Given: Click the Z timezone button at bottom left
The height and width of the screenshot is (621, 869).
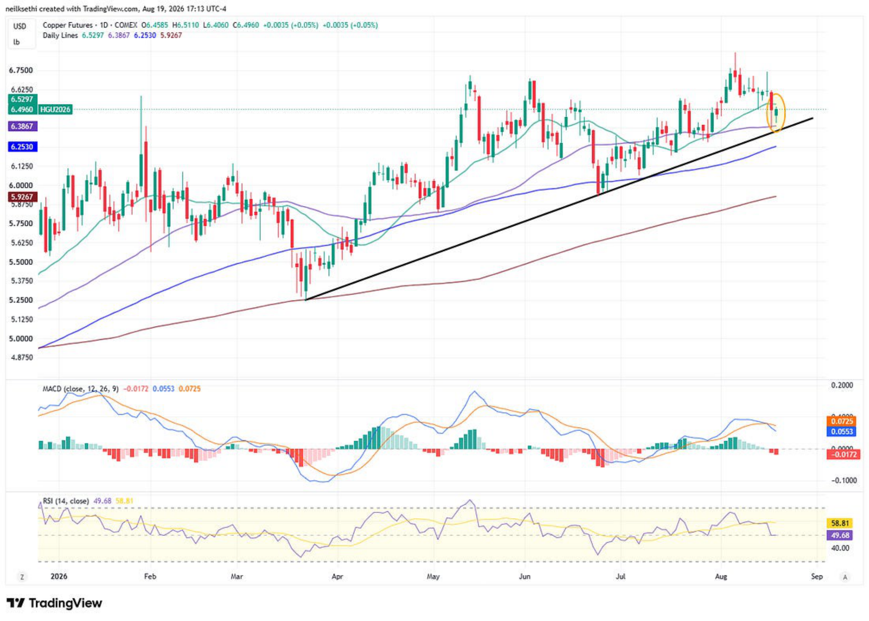Looking at the screenshot, I should click(22, 577).
